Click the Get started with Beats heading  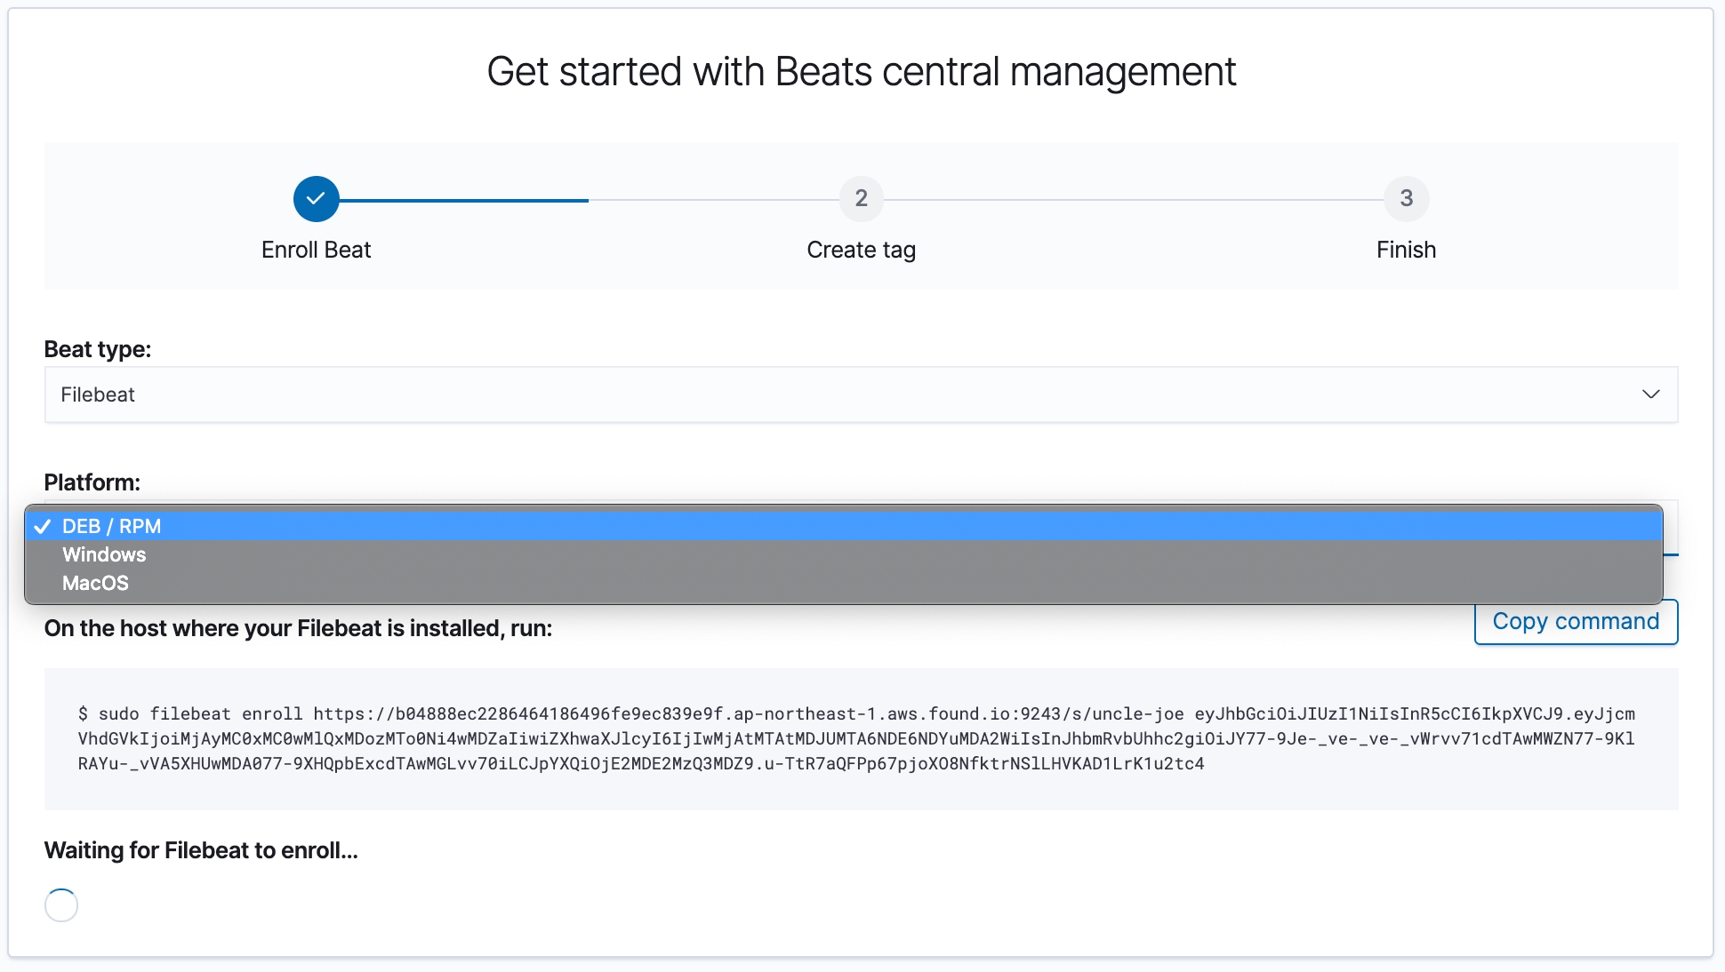coord(861,72)
